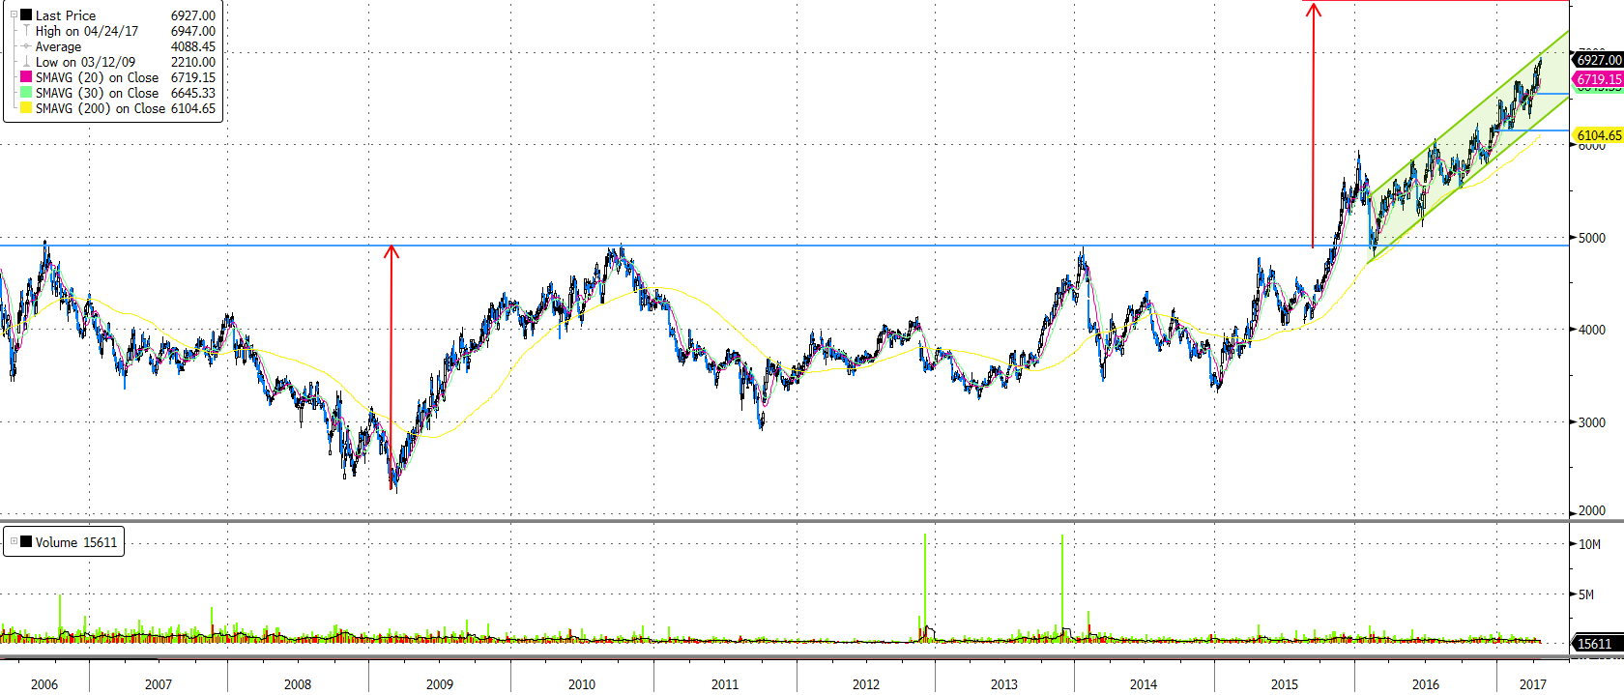Screen dimensions: 1624x695
Task: Click the legend value 6645.33
Action: (193, 93)
